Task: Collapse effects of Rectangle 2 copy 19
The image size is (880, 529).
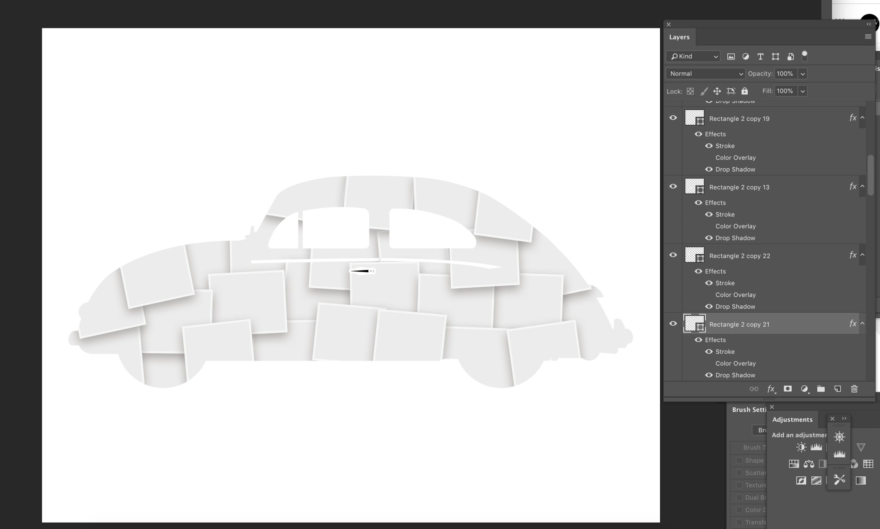Action: 862,117
